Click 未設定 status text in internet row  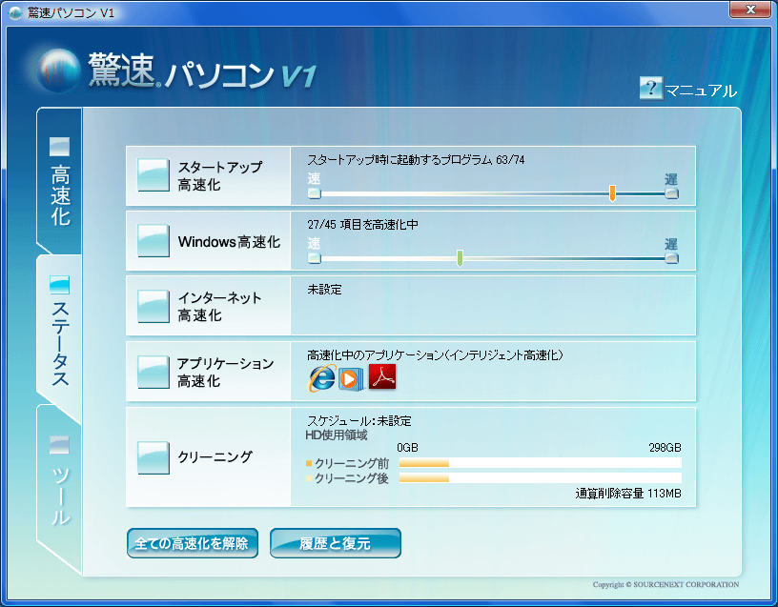tap(324, 290)
